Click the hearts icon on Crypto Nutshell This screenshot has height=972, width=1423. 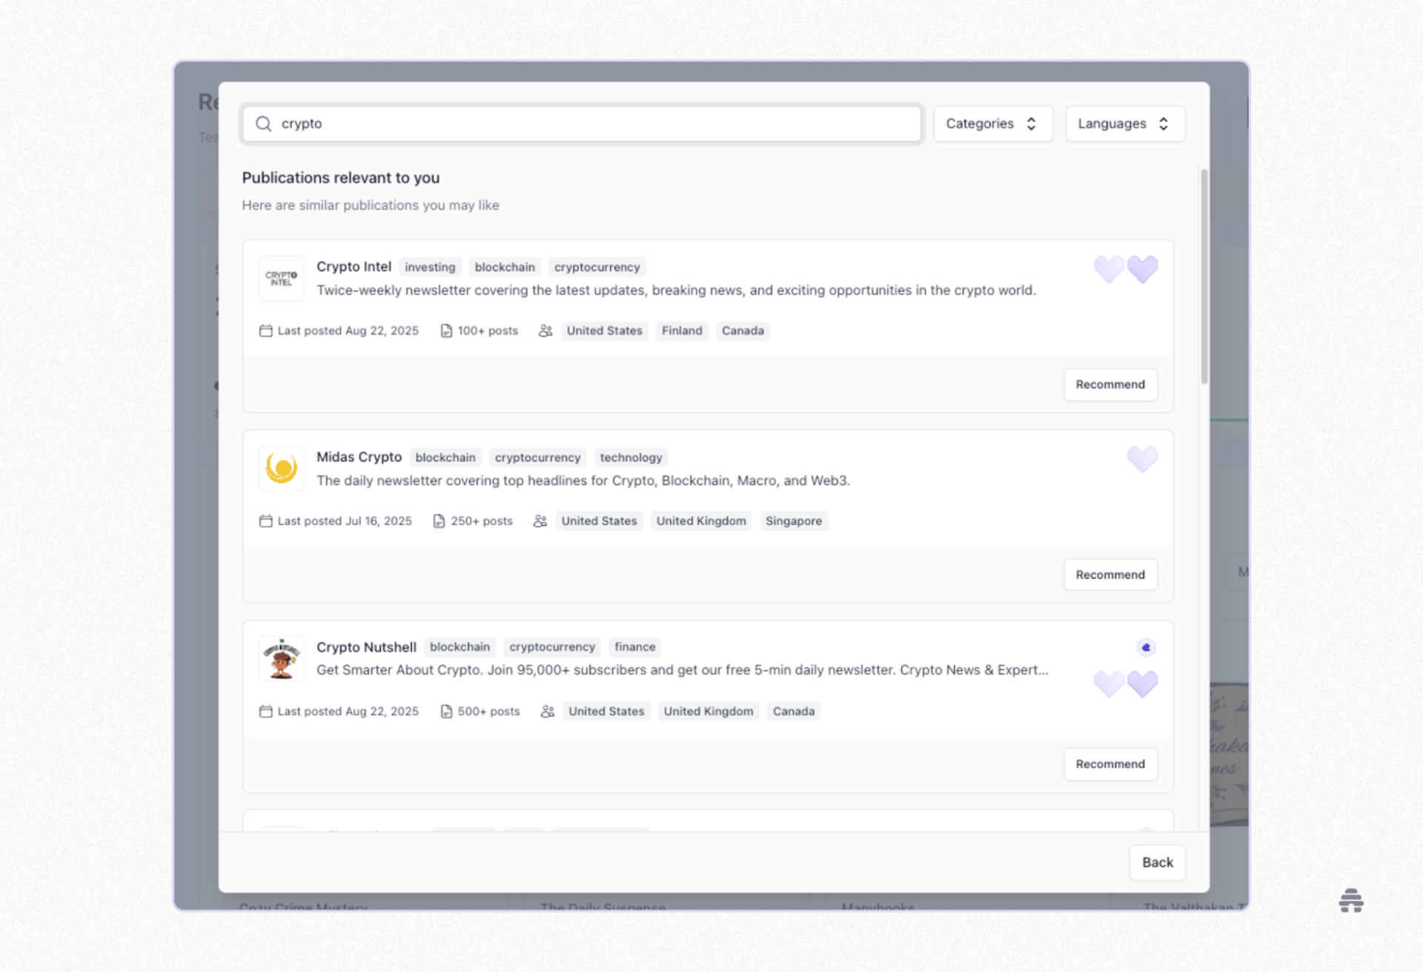pyautogui.click(x=1125, y=684)
